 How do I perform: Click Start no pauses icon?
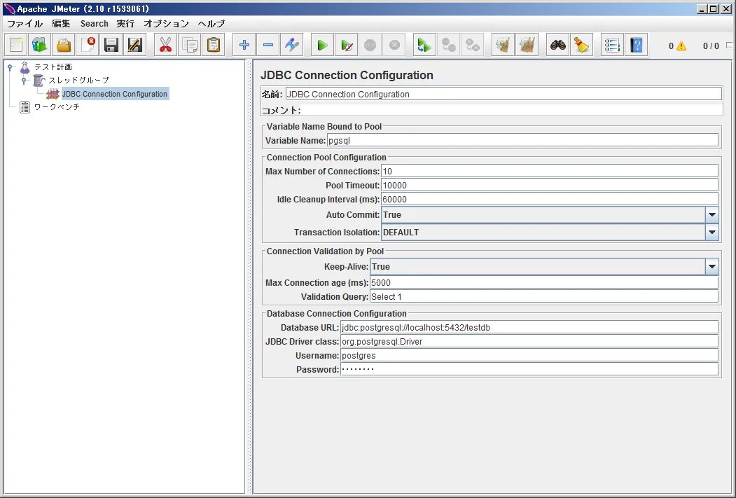click(x=347, y=45)
